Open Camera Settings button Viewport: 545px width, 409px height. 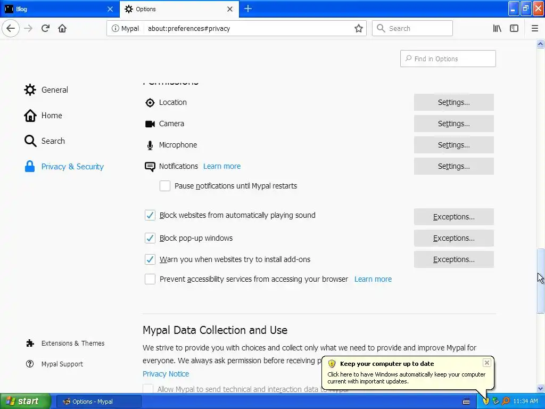pos(453,124)
